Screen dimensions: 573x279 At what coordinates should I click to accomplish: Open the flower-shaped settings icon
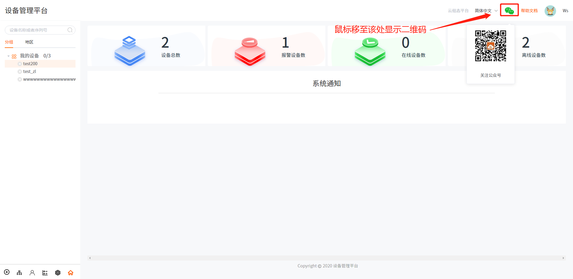58,273
